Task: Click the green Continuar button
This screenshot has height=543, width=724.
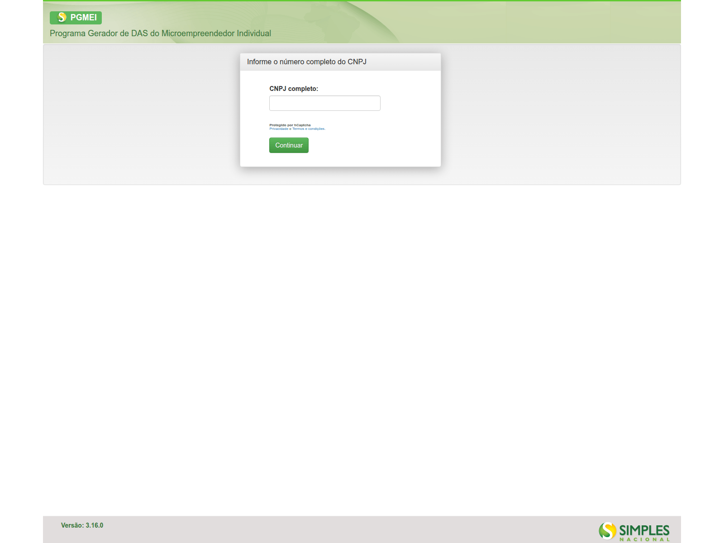Action: 289,145
